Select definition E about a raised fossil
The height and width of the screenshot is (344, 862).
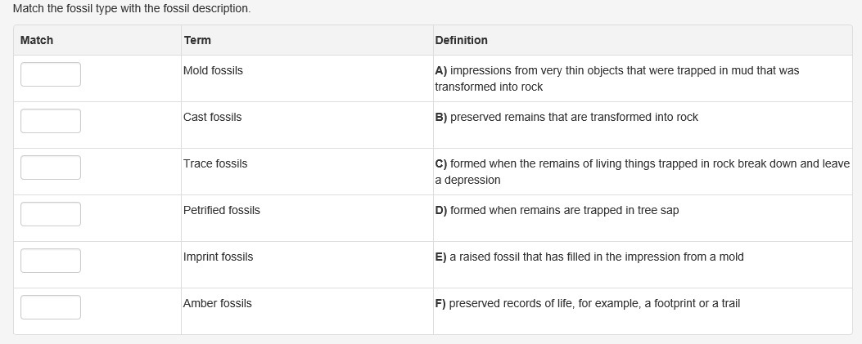[589, 257]
